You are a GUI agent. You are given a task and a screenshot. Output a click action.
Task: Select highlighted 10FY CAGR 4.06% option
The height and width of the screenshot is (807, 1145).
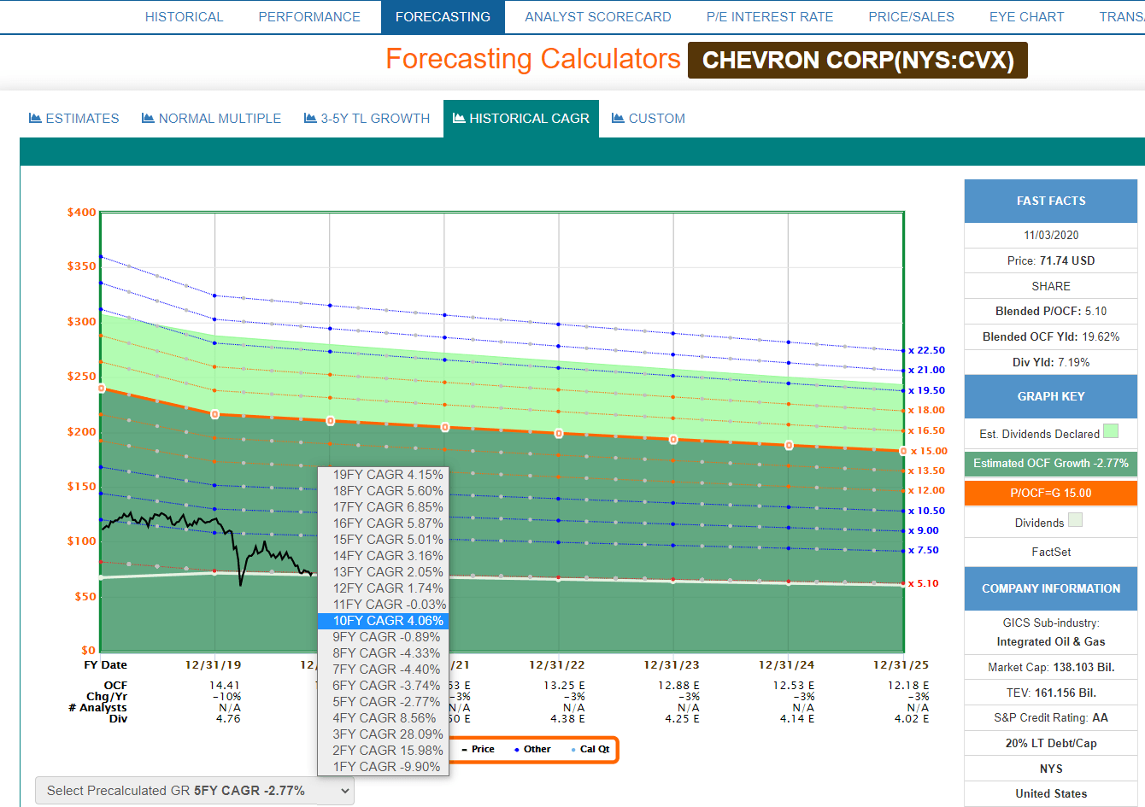pos(383,621)
